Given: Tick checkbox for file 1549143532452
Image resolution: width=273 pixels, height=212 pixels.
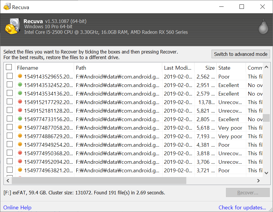Looking at the screenshot, I should click(10, 84).
